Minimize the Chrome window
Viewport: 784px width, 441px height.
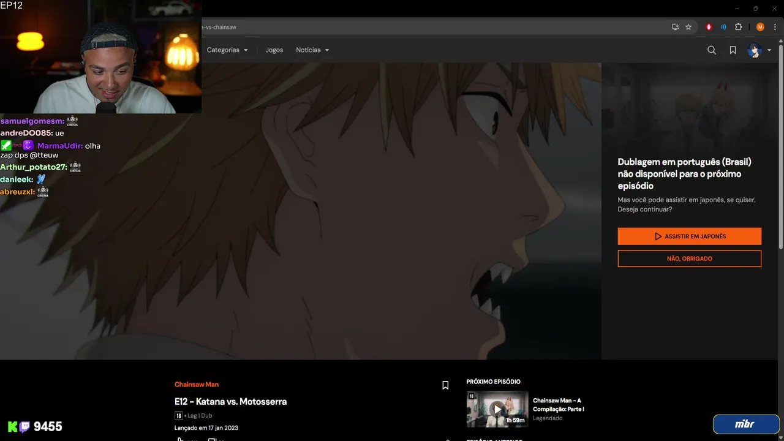point(736,9)
